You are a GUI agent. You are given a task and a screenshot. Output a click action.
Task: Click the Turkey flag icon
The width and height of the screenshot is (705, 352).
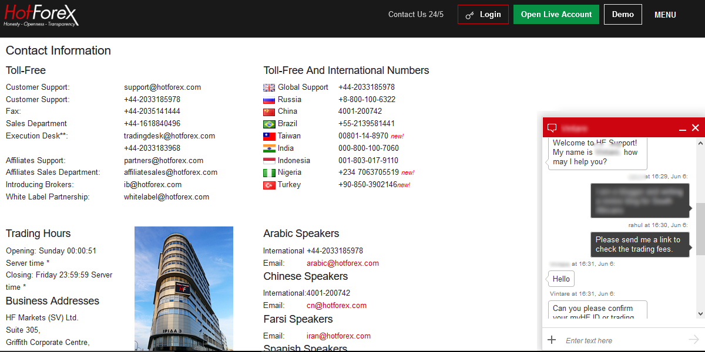[269, 185]
